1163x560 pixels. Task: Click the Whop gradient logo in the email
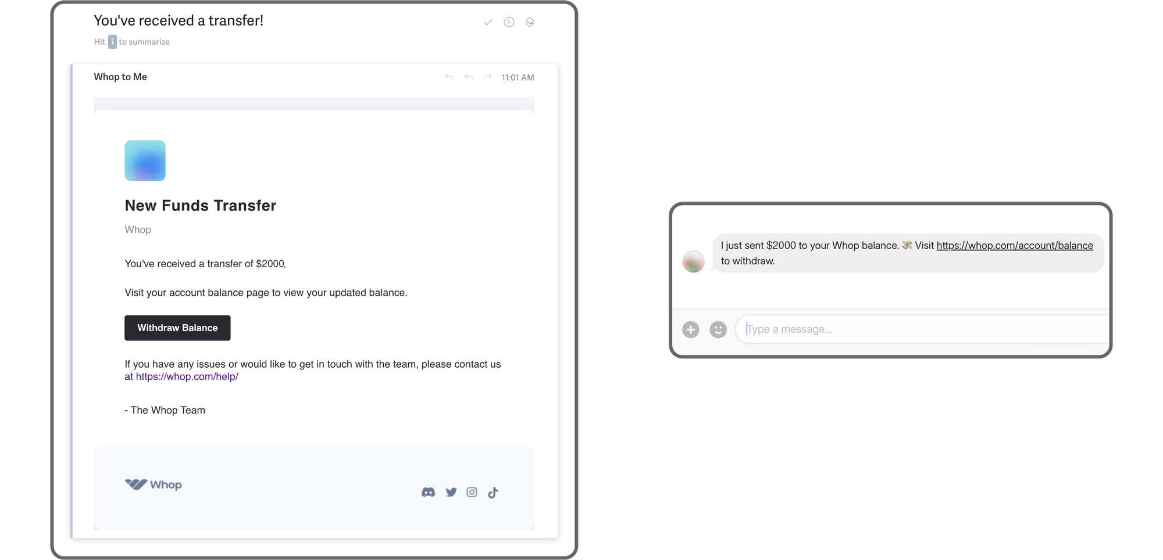(145, 160)
